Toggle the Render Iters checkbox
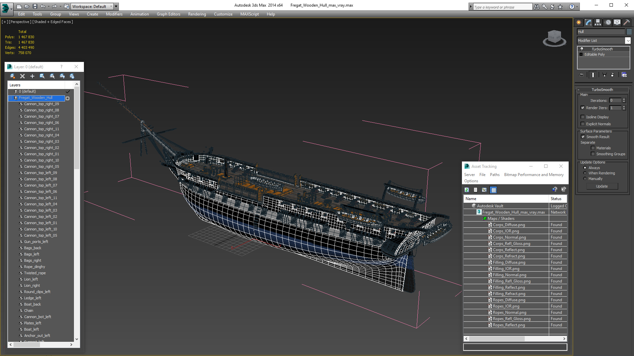634x356 pixels. point(583,108)
